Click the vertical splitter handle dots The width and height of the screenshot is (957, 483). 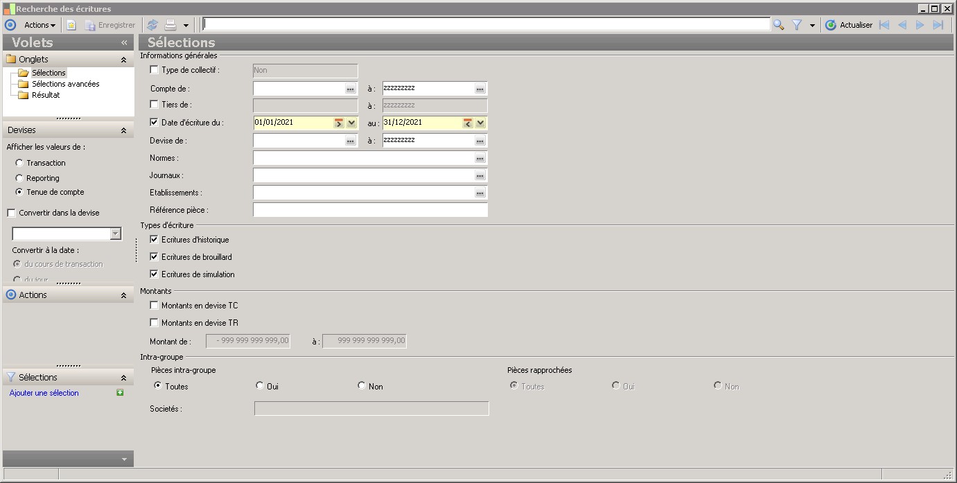click(137, 249)
